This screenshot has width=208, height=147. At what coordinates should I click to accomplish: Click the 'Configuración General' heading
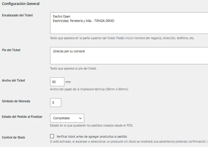coord(21,4)
